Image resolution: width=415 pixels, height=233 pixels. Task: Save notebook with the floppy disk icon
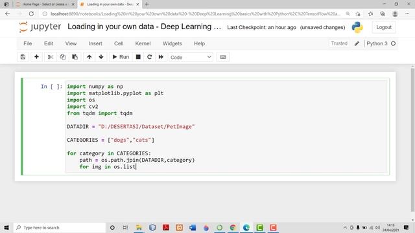pos(23,57)
